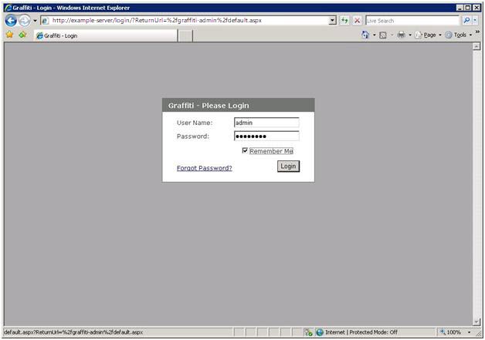Click the Add to Favorites icon
The image size is (485, 340).
tap(22, 35)
